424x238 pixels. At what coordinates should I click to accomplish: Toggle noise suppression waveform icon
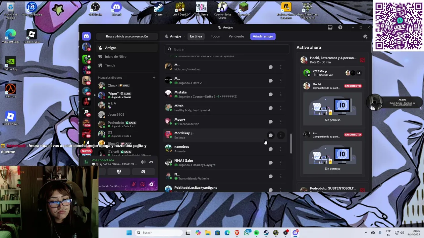(x=143, y=162)
